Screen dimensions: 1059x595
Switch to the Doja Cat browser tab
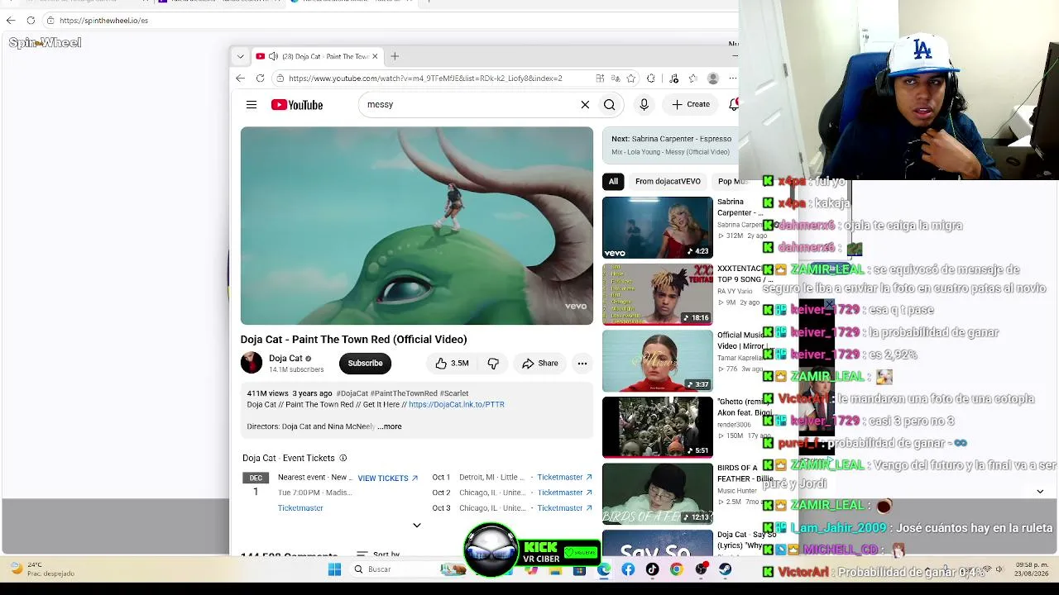pos(319,56)
